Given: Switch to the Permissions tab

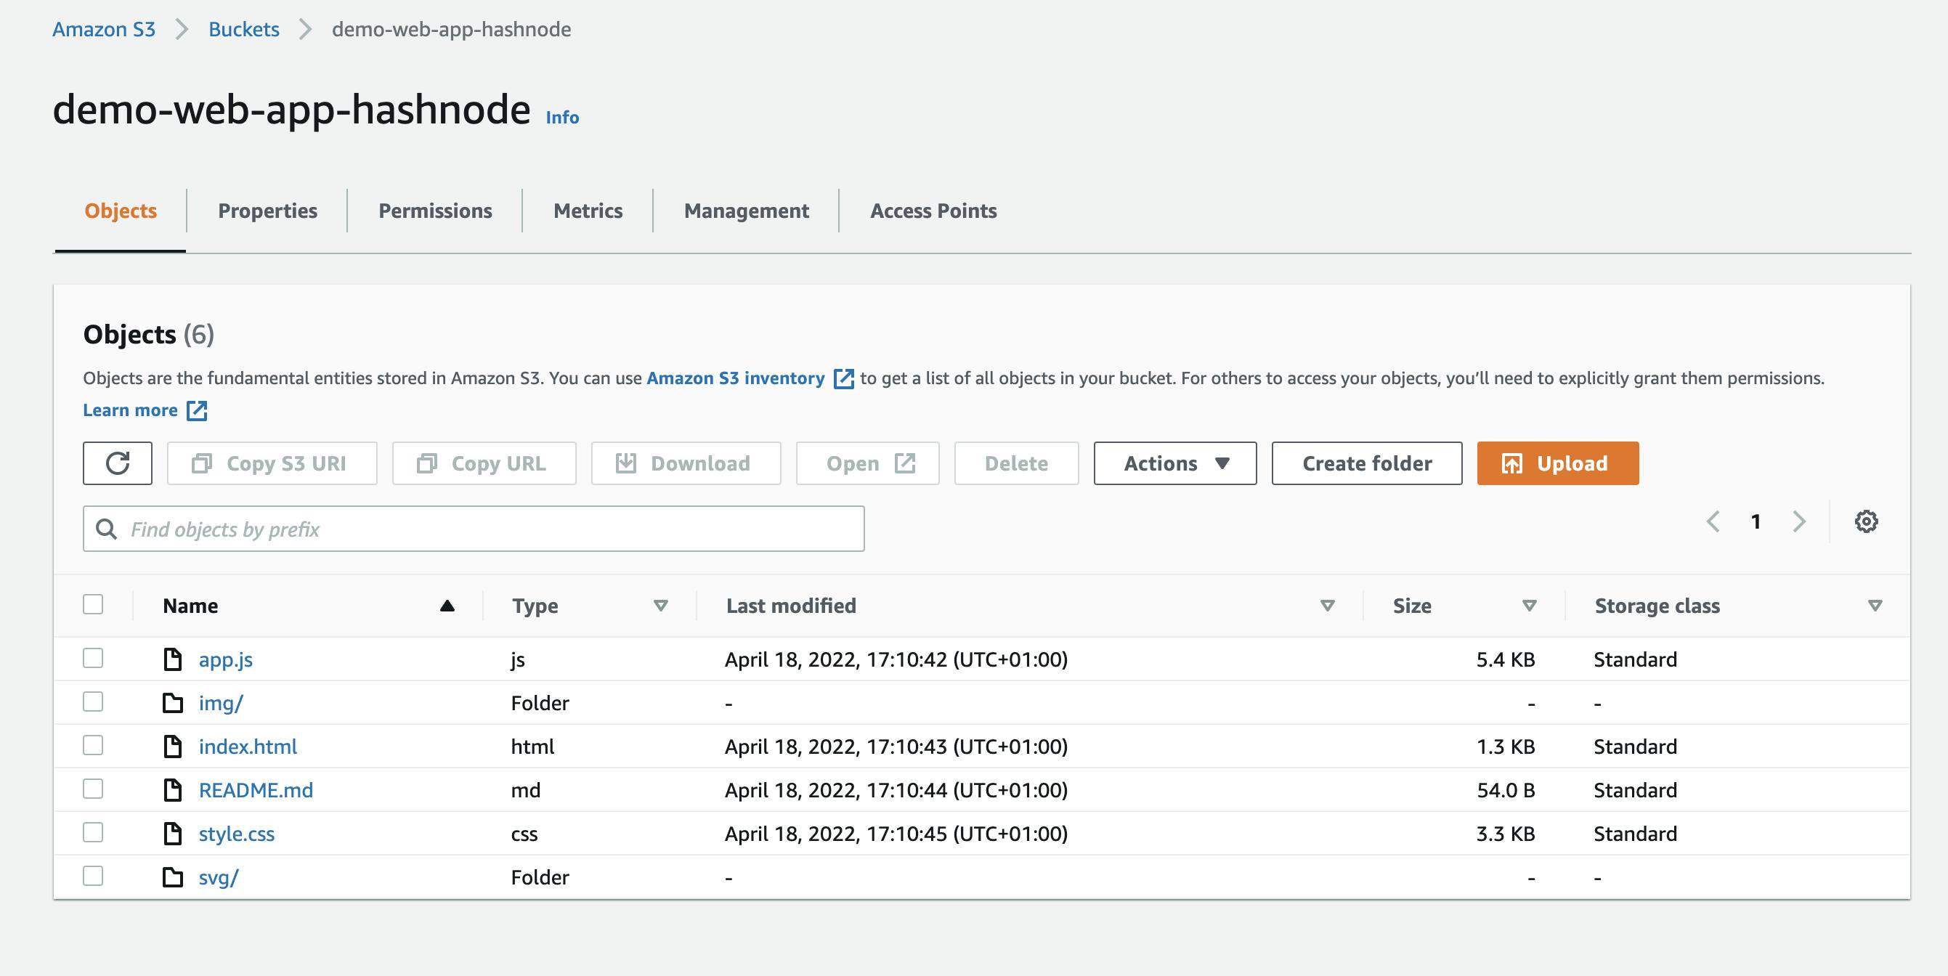Looking at the screenshot, I should pyautogui.click(x=435, y=211).
